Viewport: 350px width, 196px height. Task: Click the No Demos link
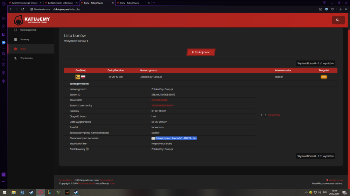click(x=274, y=115)
